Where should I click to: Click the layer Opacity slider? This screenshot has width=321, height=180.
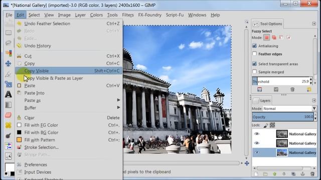coord(283,117)
